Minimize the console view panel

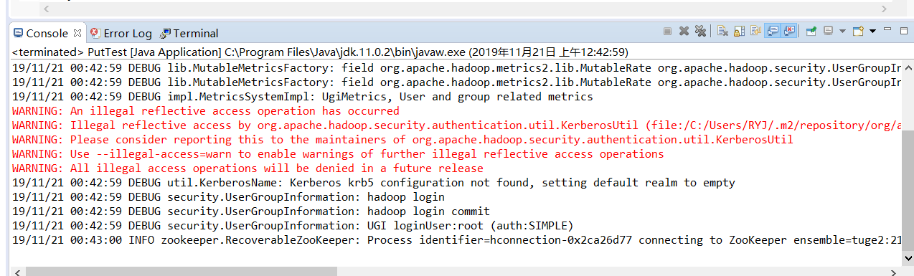pyautogui.click(x=887, y=29)
